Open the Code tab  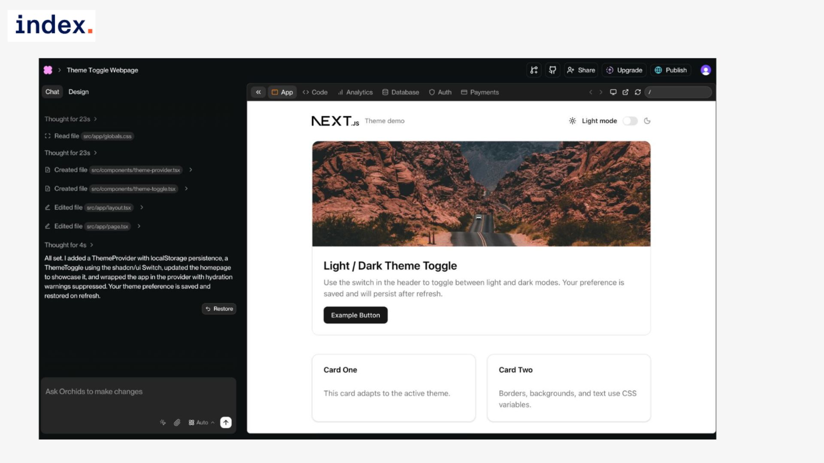pyautogui.click(x=315, y=92)
